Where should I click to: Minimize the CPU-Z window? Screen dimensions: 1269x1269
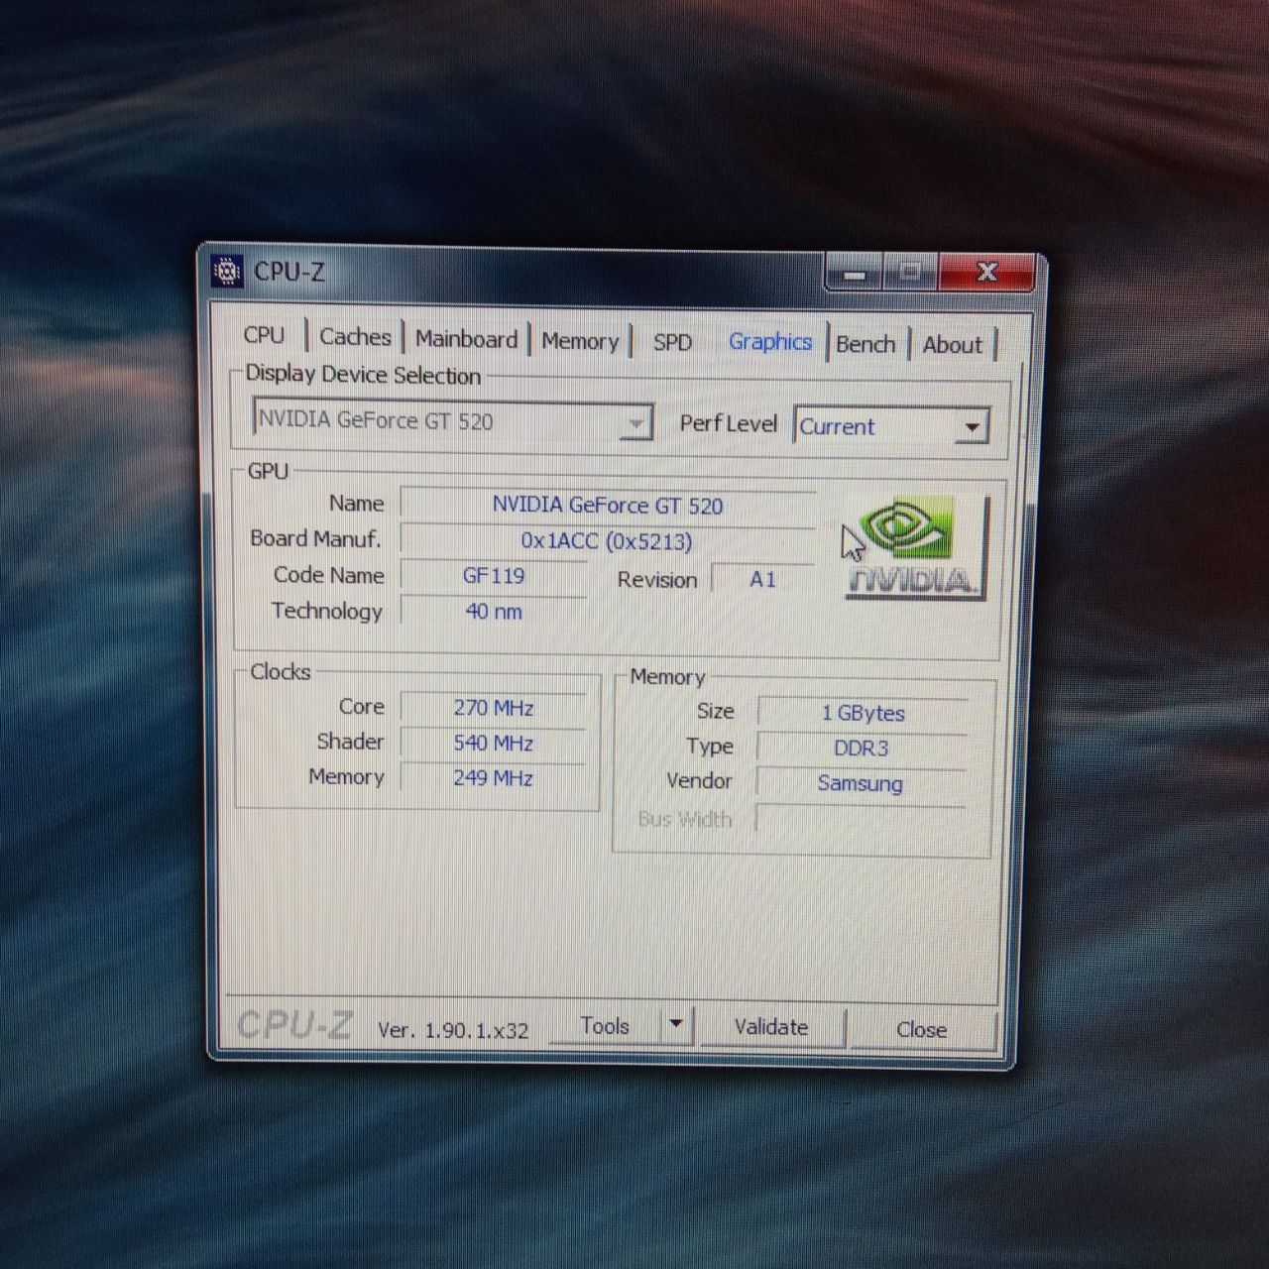click(x=856, y=273)
